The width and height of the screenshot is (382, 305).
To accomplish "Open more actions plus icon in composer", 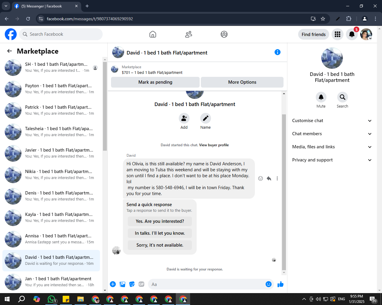I will [113, 284].
